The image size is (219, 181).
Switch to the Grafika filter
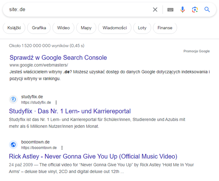tap(39, 28)
